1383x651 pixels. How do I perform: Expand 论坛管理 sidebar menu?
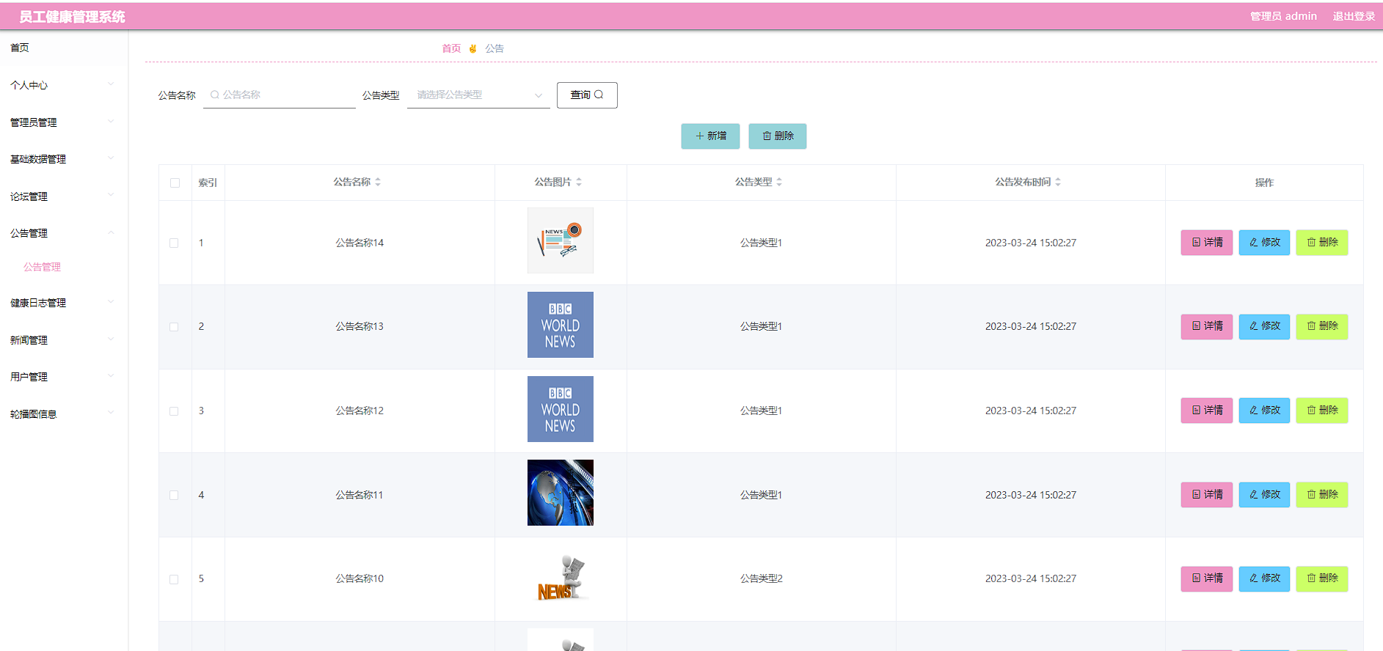coord(64,196)
